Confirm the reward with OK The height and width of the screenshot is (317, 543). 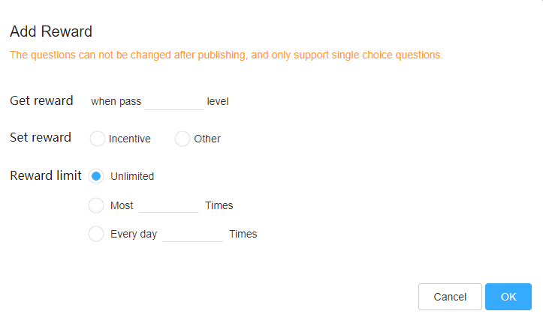[508, 297]
